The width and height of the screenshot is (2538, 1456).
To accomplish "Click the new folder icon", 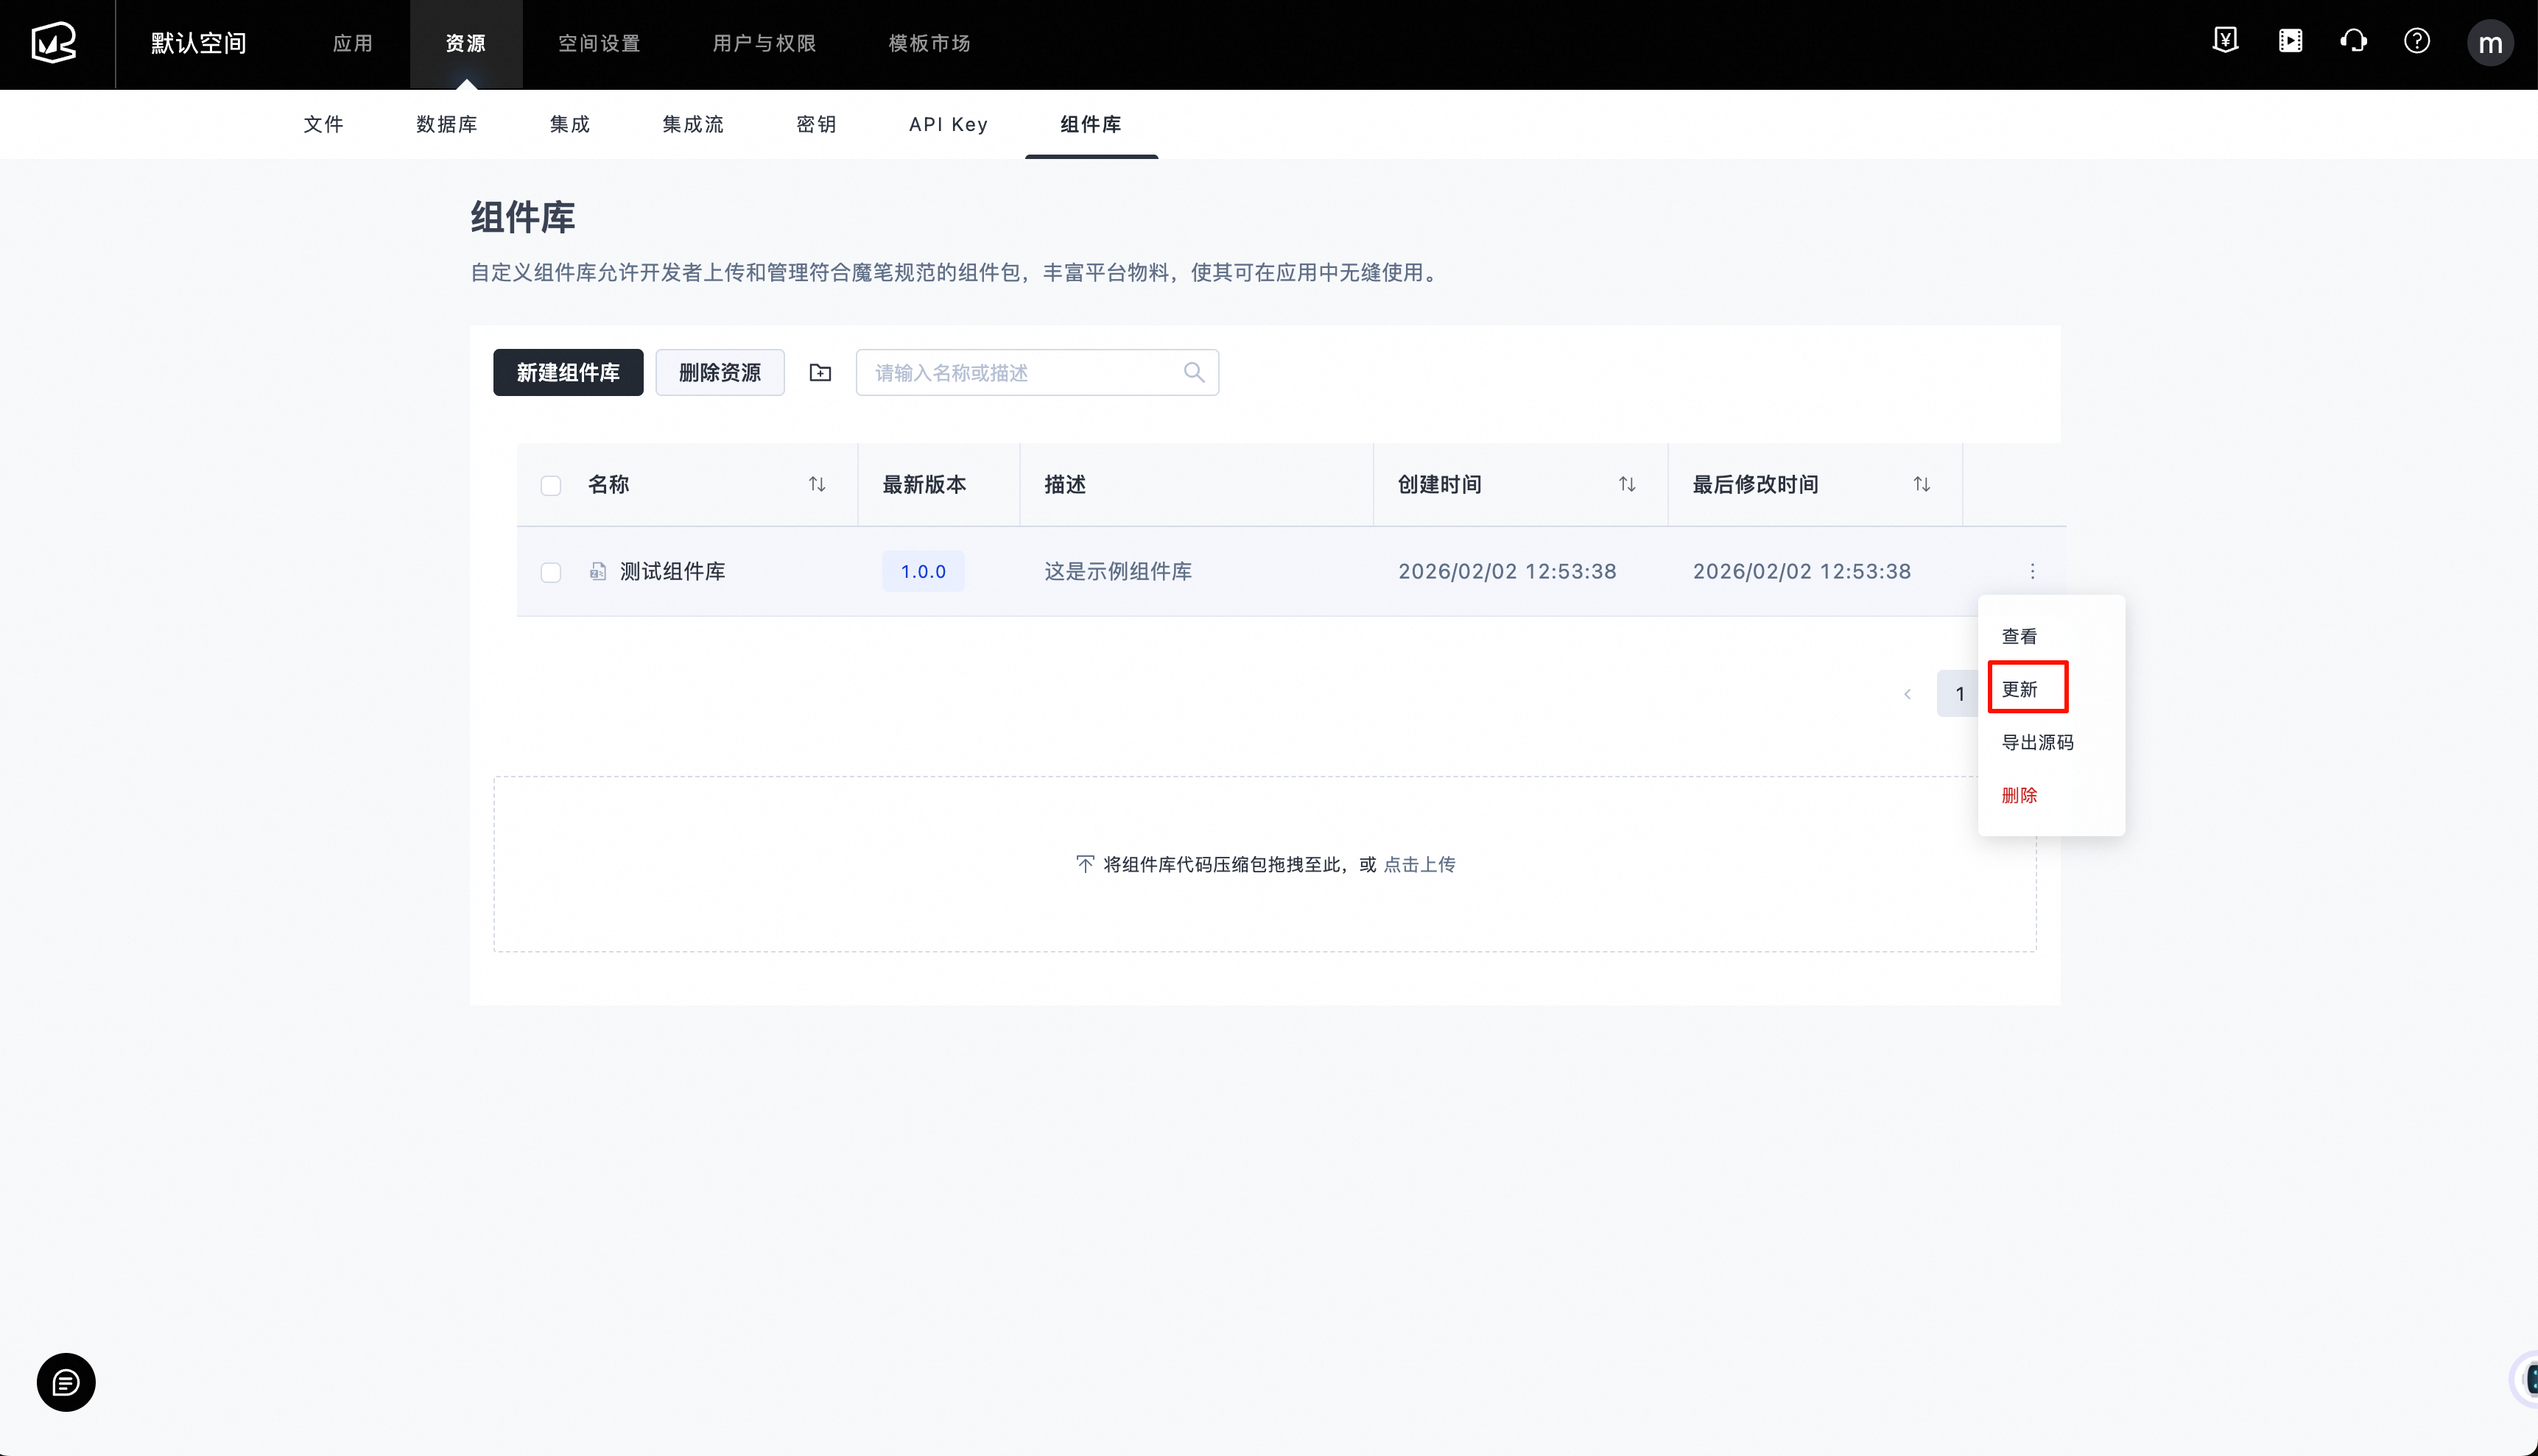I will (820, 372).
